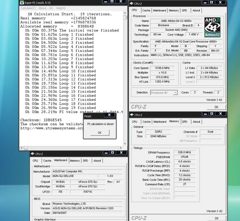
Task: Close the Finish dialog with its X button
Action: pos(109,115)
